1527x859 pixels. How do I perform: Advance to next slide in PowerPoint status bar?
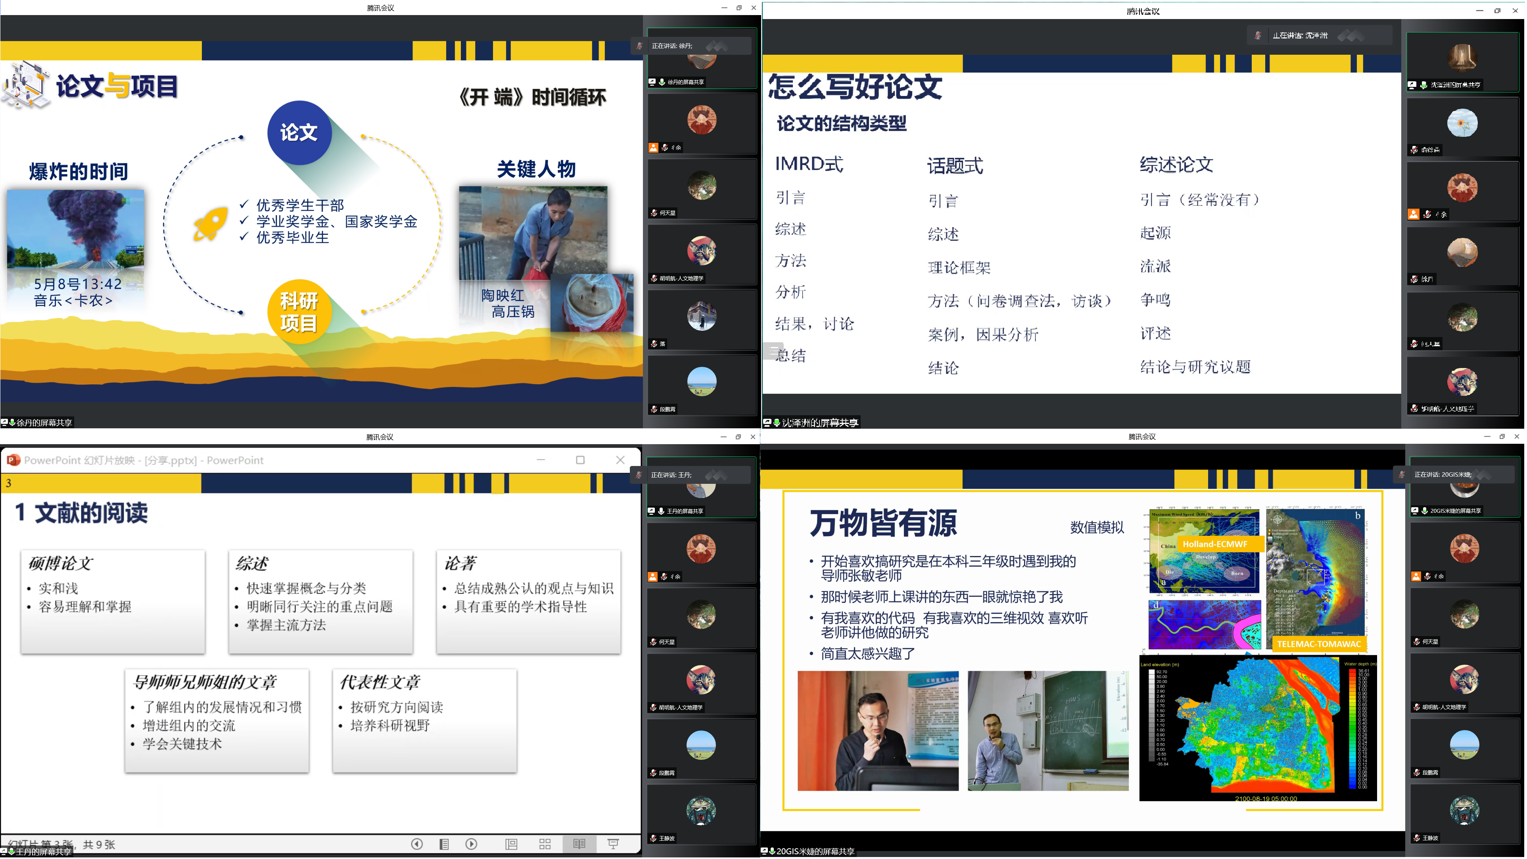471,844
